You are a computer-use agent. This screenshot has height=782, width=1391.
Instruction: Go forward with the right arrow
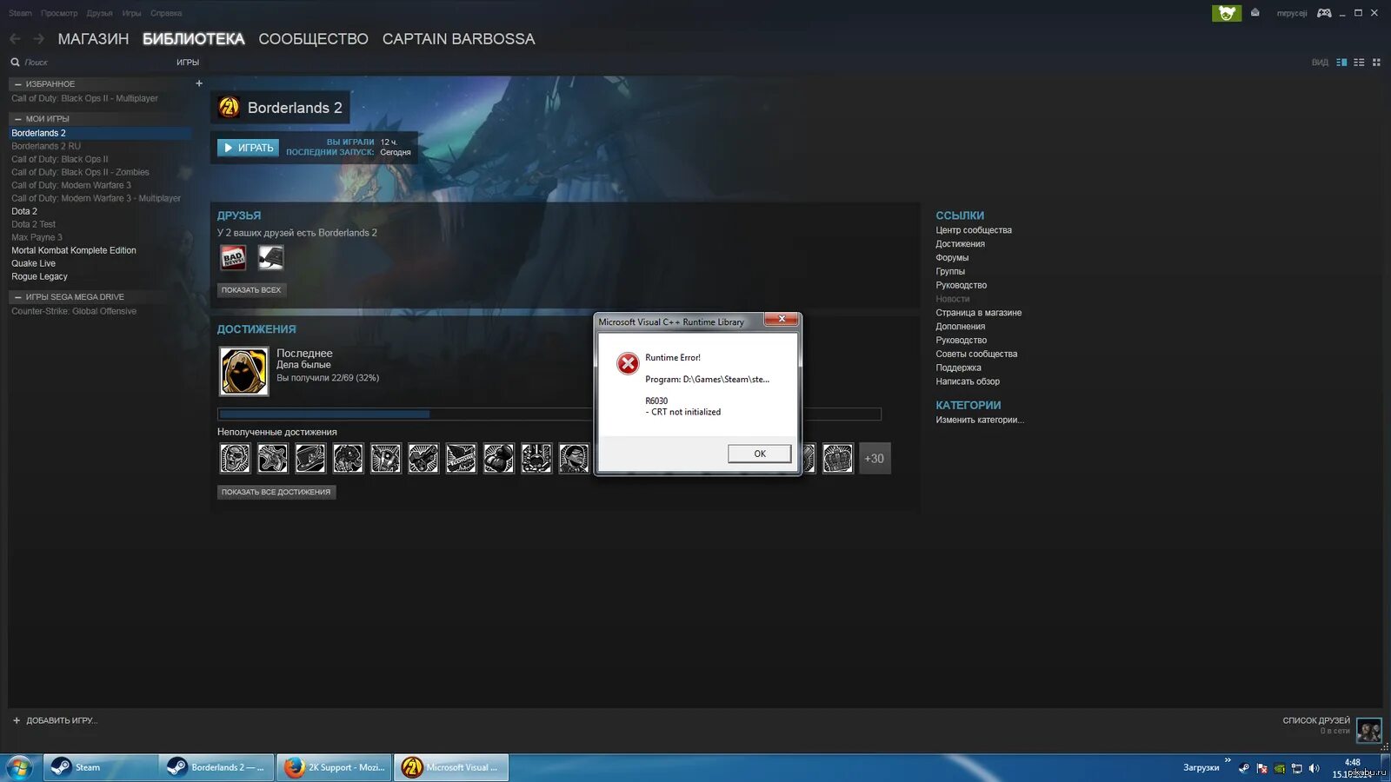click(x=38, y=39)
